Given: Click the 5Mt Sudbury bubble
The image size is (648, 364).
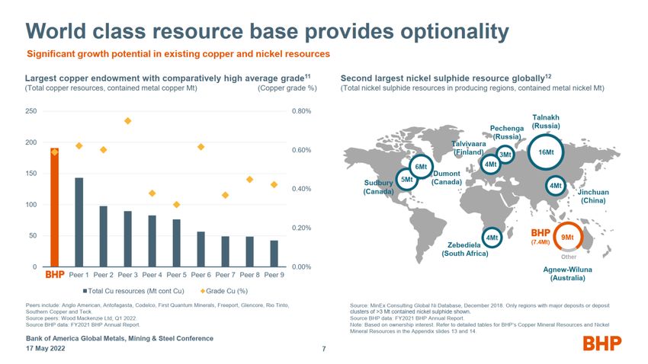Looking at the screenshot, I should click(406, 180).
